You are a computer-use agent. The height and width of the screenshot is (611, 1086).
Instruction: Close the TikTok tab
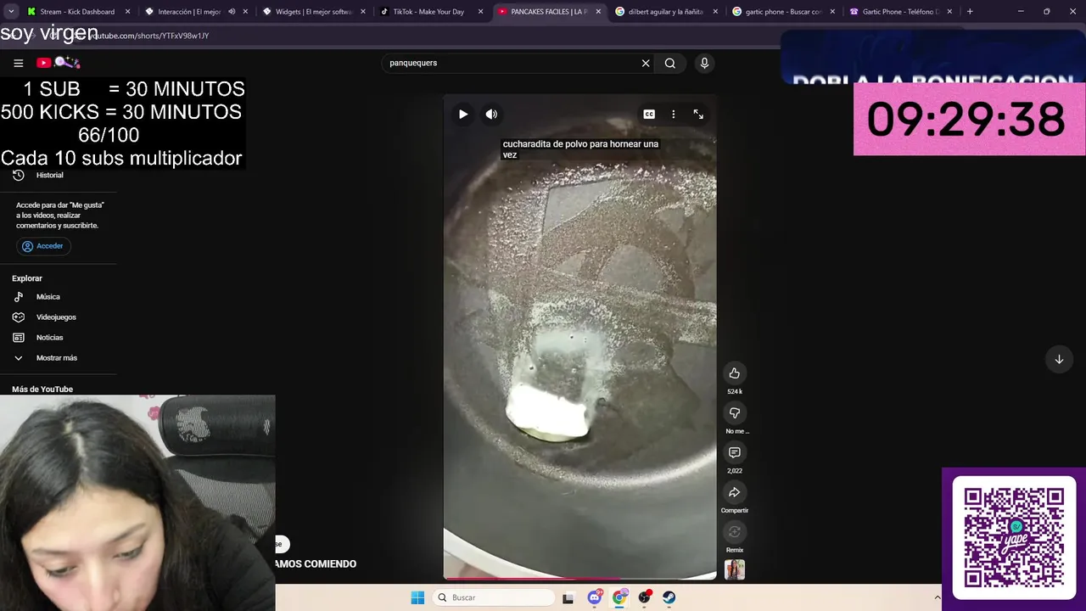coord(481,12)
